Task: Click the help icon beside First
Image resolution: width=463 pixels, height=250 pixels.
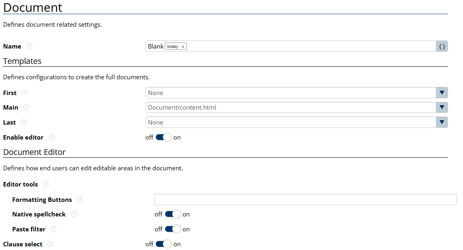Action: coord(25,93)
